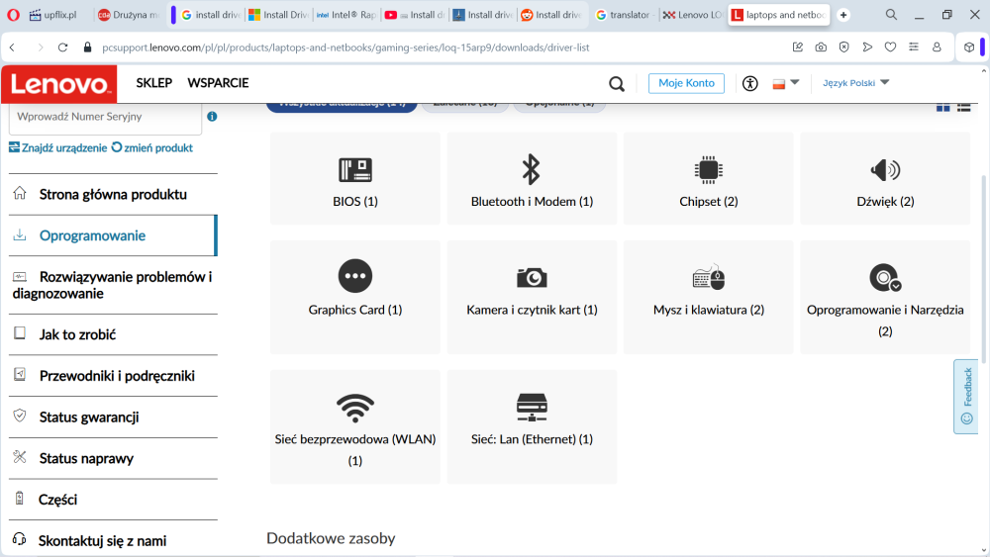Switch to grid view layout
The height and width of the screenshot is (557, 990).
pos(942,106)
